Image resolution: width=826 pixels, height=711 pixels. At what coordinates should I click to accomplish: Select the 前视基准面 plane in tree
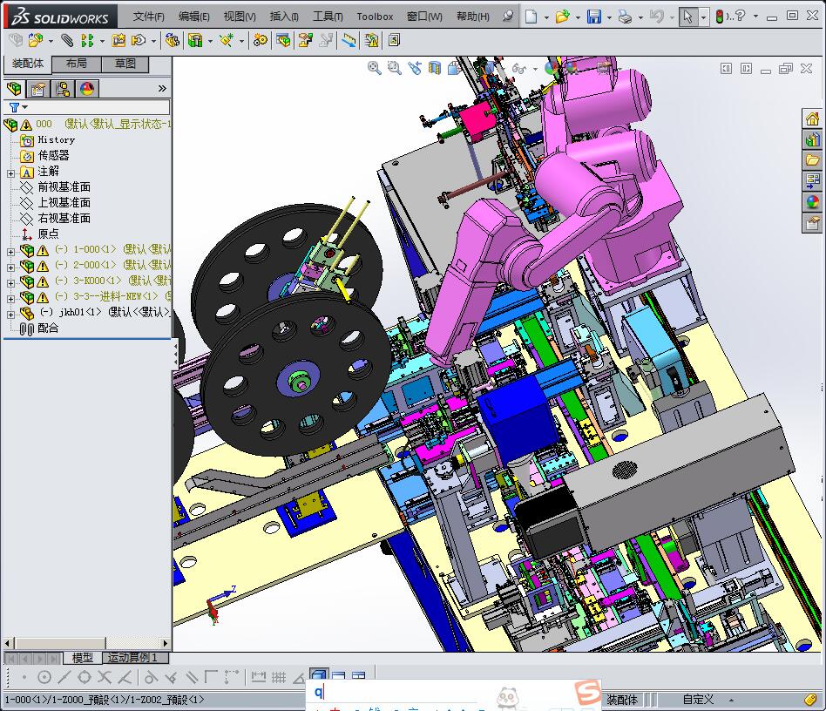click(x=64, y=187)
